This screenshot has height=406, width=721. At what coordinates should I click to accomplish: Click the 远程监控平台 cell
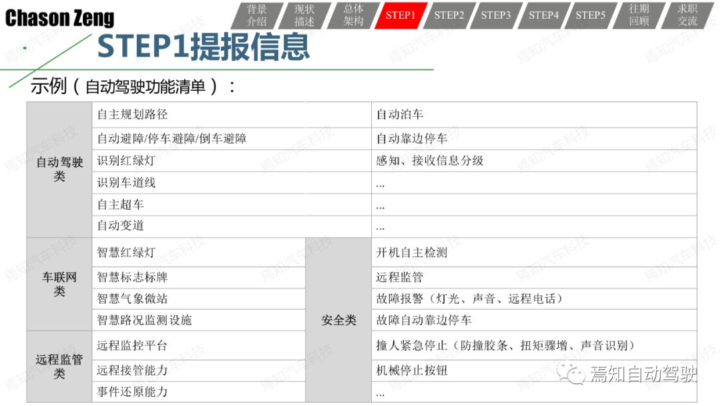click(x=199, y=345)
